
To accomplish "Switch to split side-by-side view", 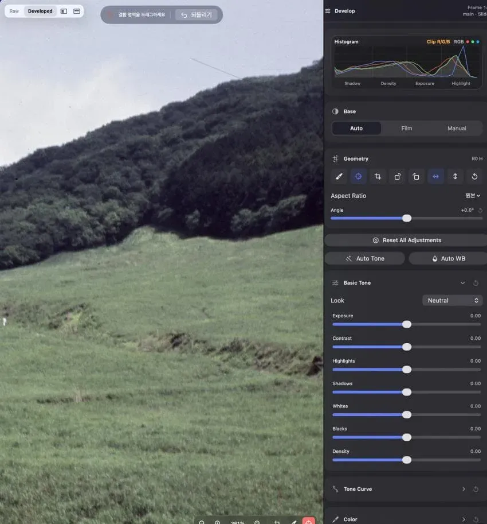I will pyautogui.click(x=64, y=11).
